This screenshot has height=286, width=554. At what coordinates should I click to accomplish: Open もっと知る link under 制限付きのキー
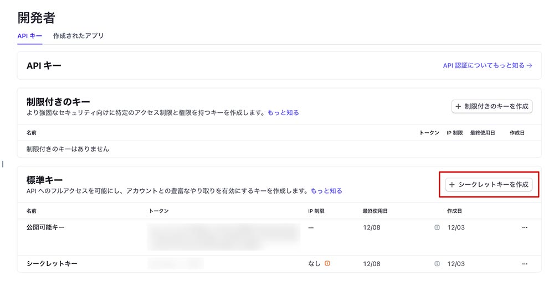click(283, 113)
